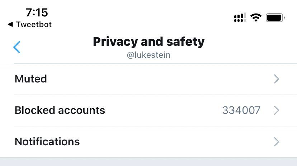This screenshot has width=297, height=166.
Task: Expand the Muted row chevron
Action: pos(276,79)
